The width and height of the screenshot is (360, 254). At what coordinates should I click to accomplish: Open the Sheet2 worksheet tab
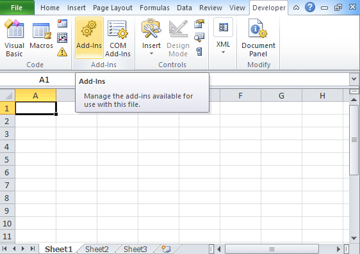97,249
